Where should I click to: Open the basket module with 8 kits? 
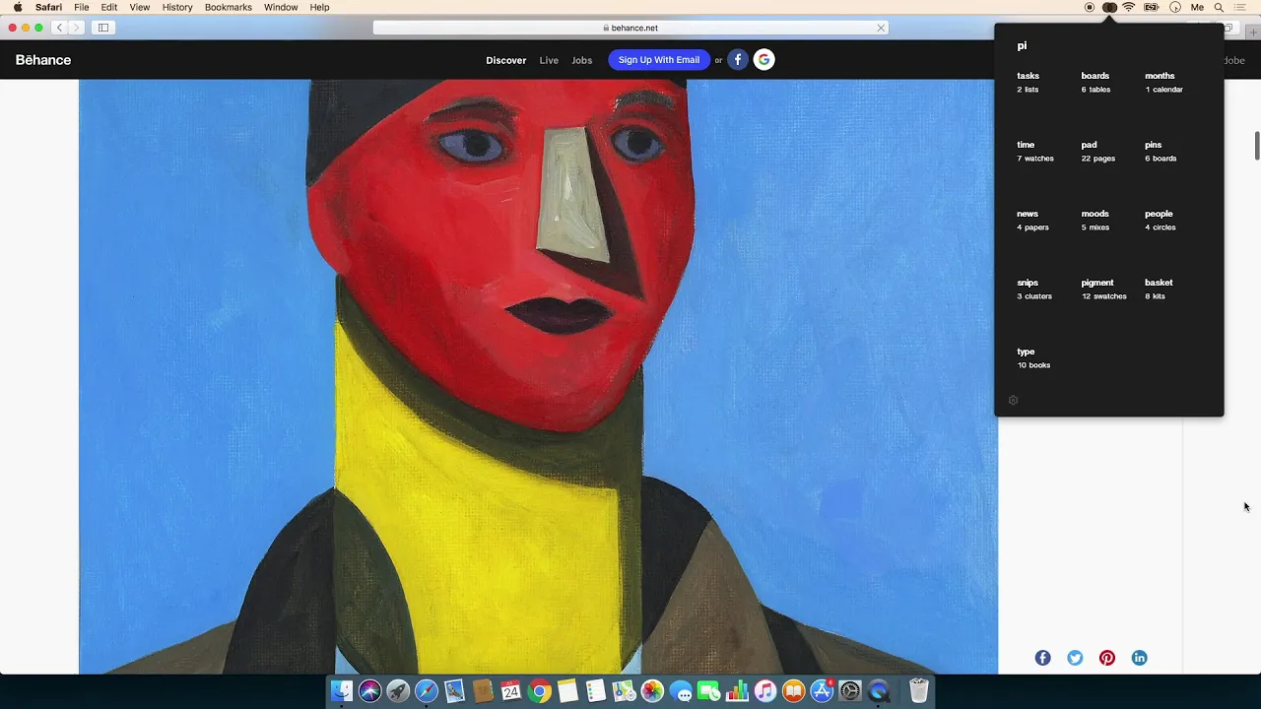click(1159, 289)
